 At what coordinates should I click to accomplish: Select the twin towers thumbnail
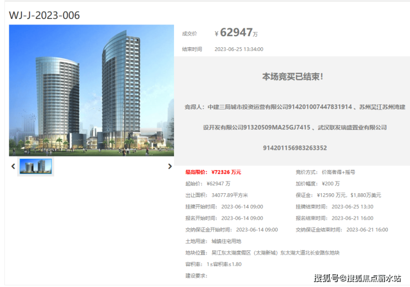[x=35, y=166]
